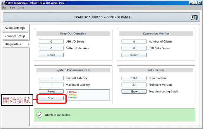Maximize the Control Panel window
The width and height of the screenshot is (203, 129).
[195, 3]
